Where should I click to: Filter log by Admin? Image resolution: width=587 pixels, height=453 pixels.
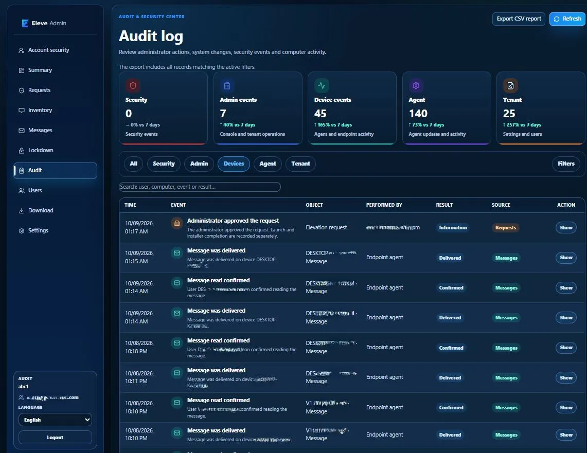[199, 164]
